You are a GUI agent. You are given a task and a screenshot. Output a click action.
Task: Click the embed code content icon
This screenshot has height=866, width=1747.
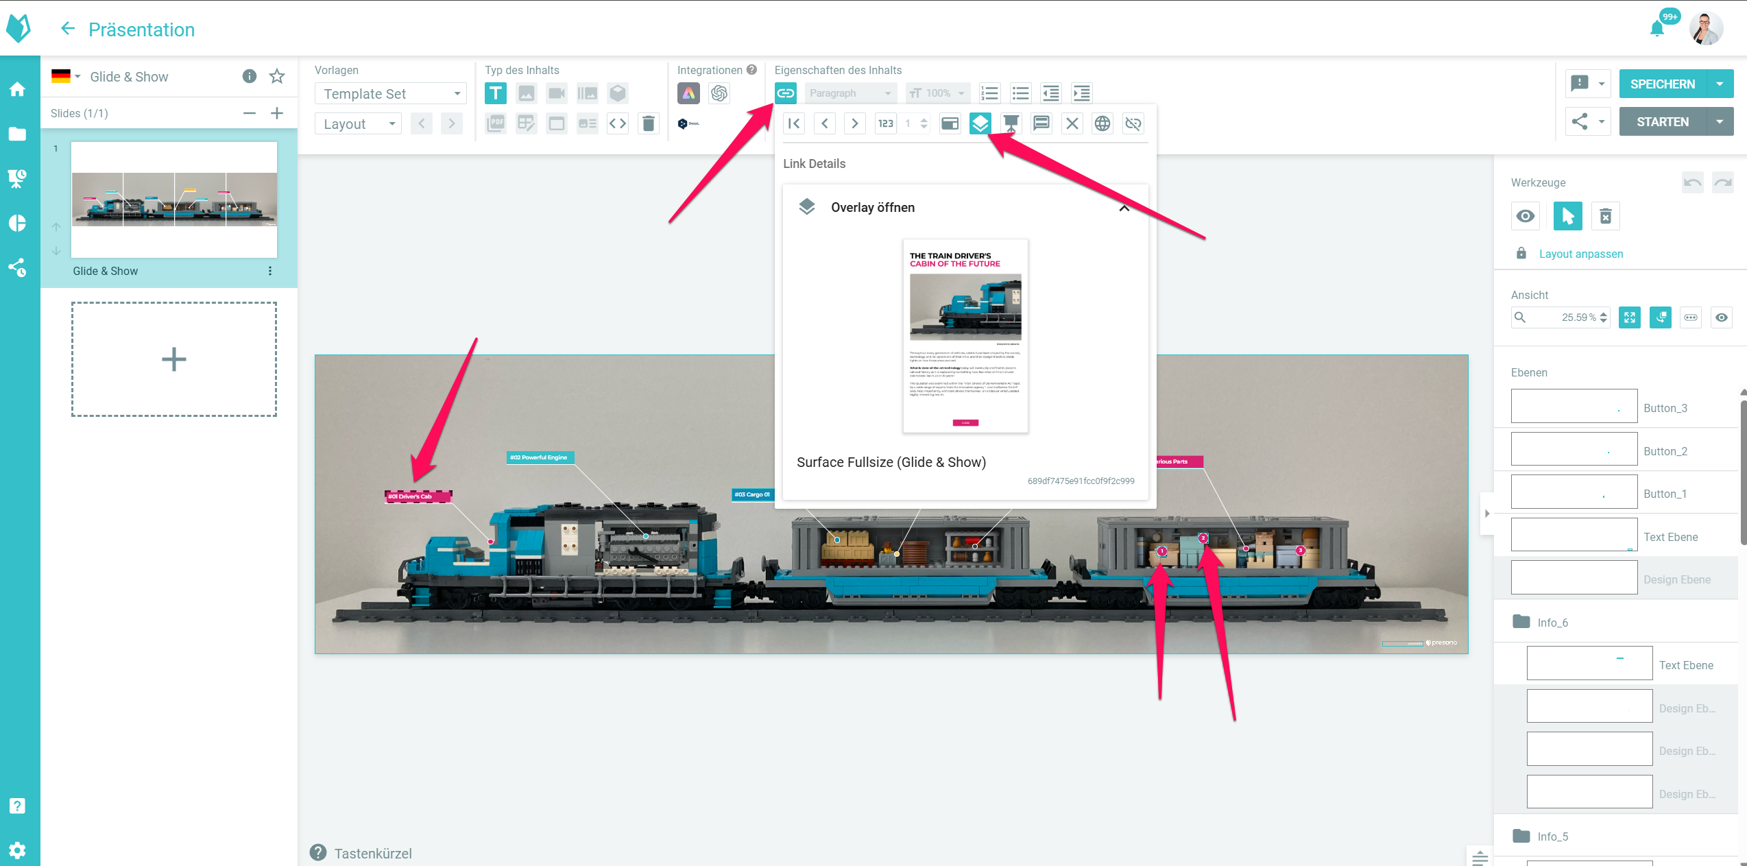[x=617, y=123]
